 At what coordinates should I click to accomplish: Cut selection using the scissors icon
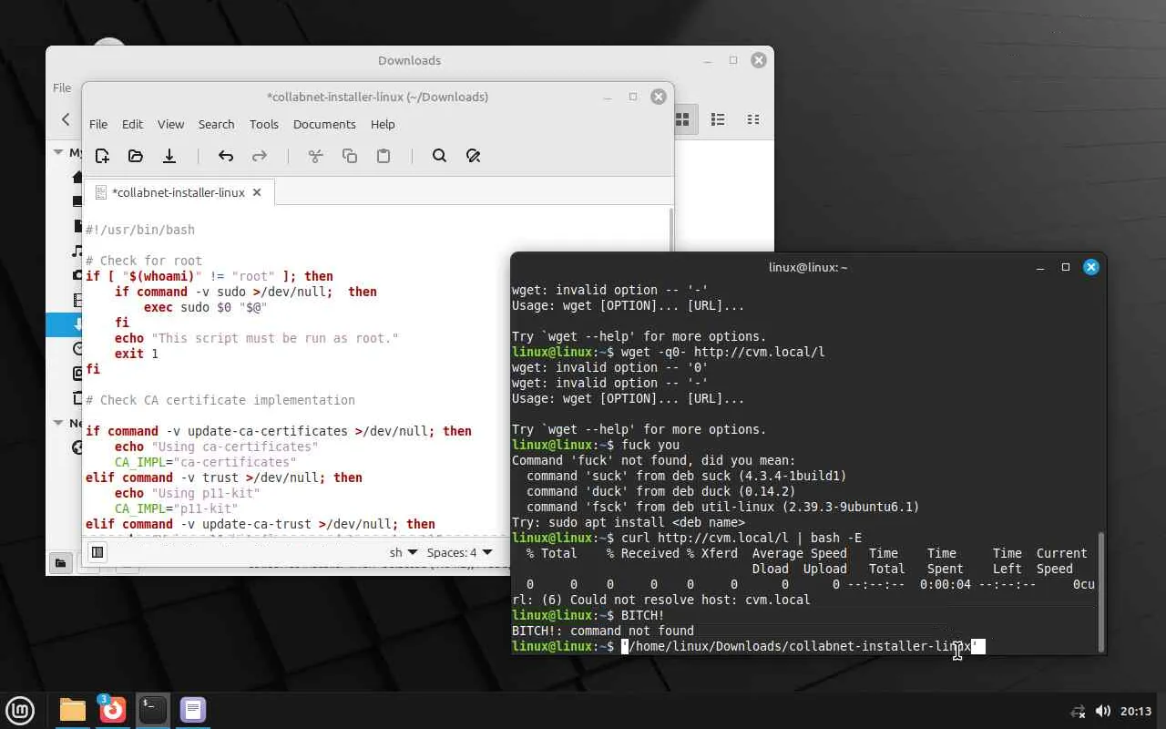pos(316,156)
